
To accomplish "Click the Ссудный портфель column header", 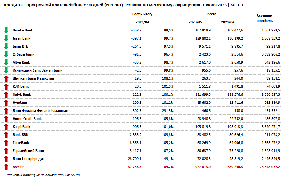I will pos(265,18).
